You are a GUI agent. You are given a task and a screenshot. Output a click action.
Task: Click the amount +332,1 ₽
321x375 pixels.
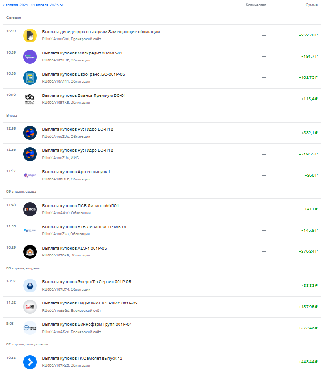[x=309, y=133]
